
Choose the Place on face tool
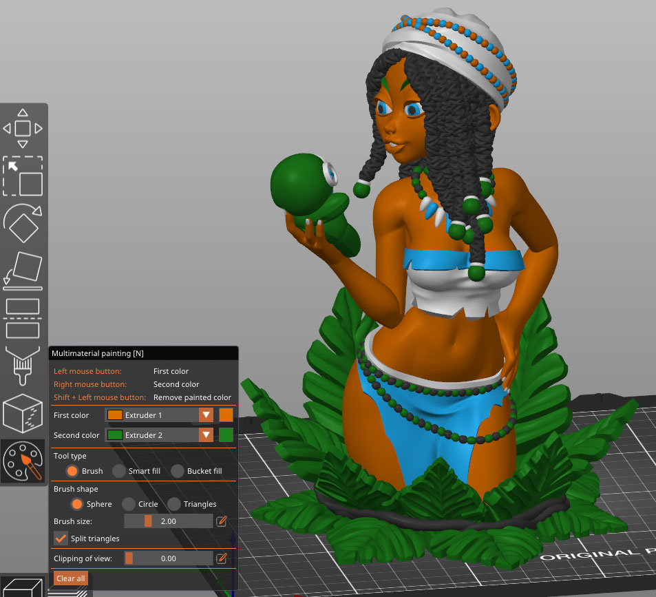23,271
